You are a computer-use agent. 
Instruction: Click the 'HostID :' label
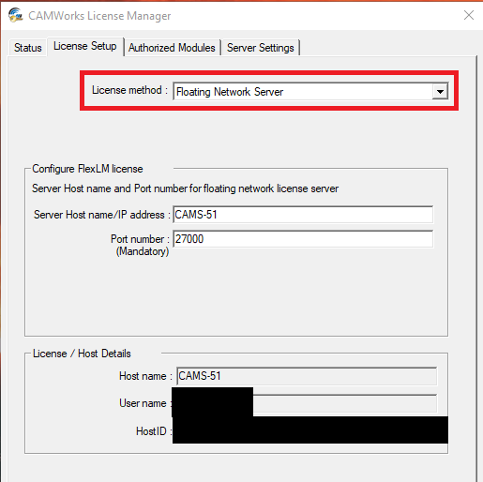[154, 431]
